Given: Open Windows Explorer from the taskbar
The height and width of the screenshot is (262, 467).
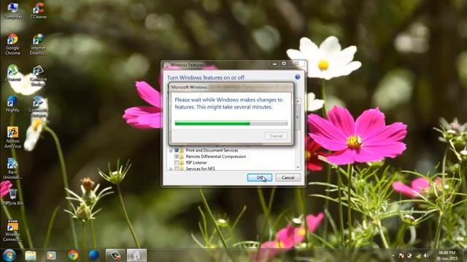Looking at the screenshot, I should point(31,255).
